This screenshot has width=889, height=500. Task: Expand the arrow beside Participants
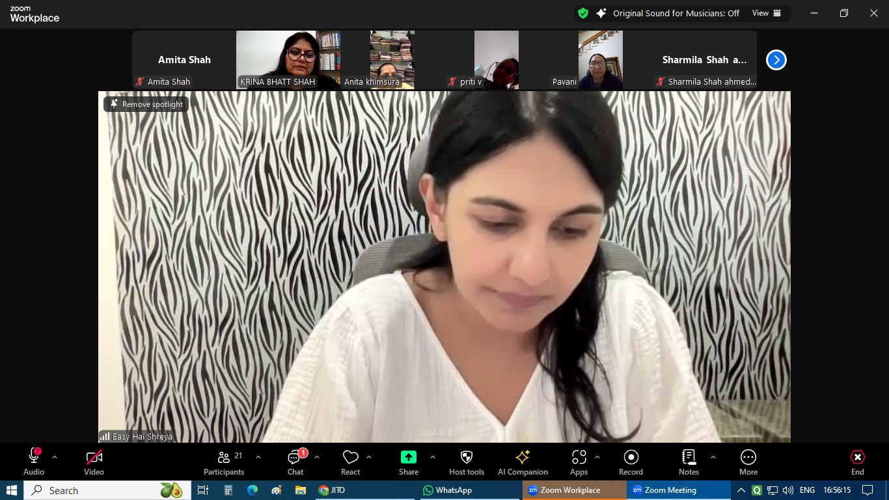(x=258, y=457)
